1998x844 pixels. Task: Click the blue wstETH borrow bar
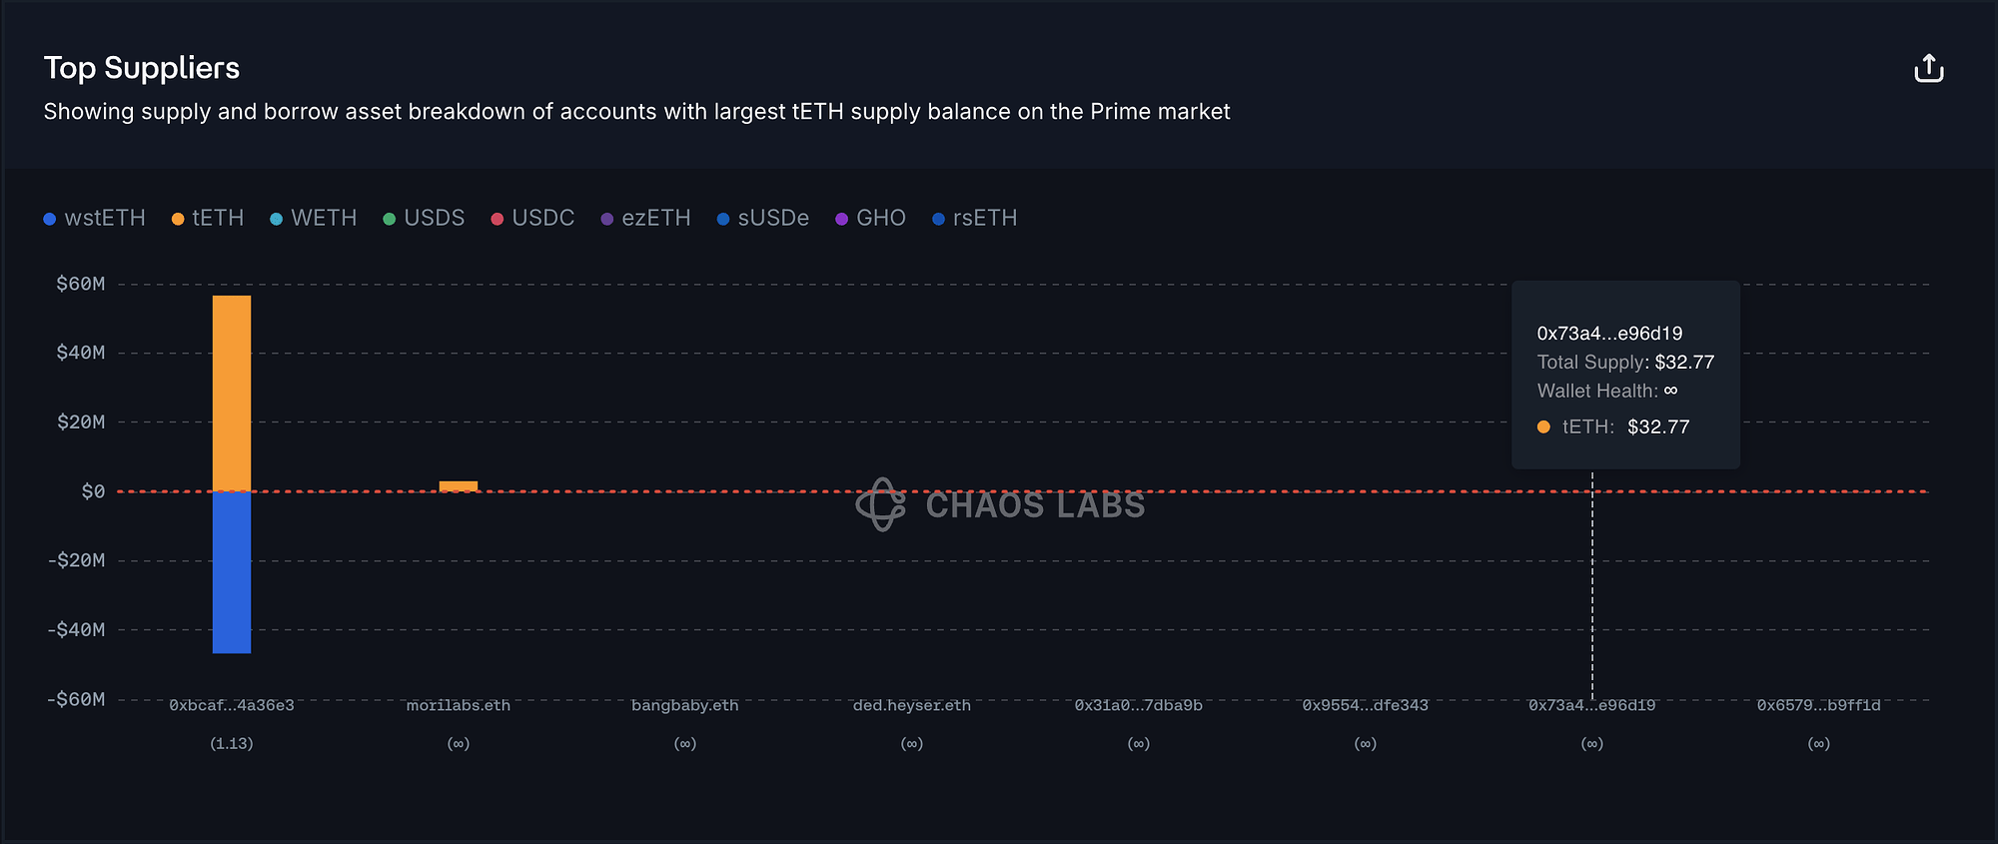tap(232, 572)
